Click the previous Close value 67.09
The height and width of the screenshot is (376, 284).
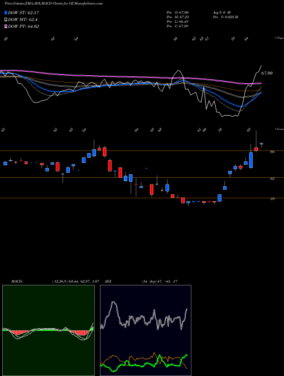pos(183,26)
